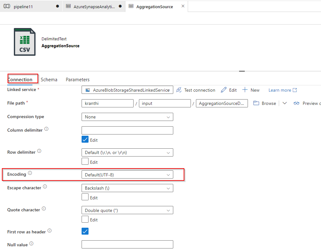Click the pipeline11 tab icon

[x=7, y=6]
